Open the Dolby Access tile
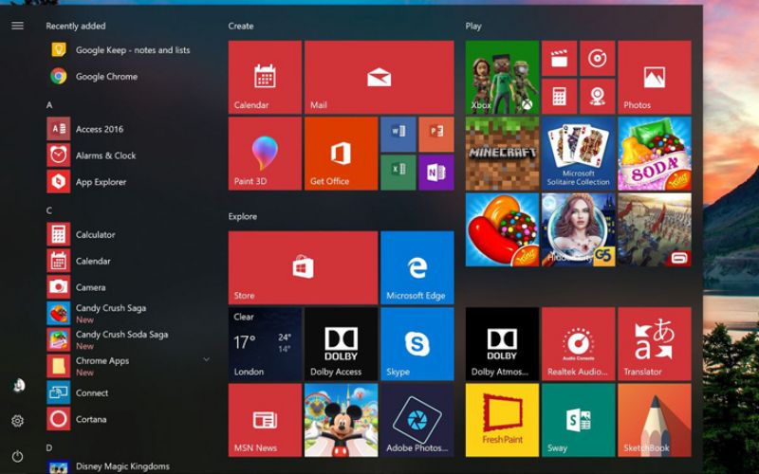Viewport: 759px width, 474px height. [341, 344]
